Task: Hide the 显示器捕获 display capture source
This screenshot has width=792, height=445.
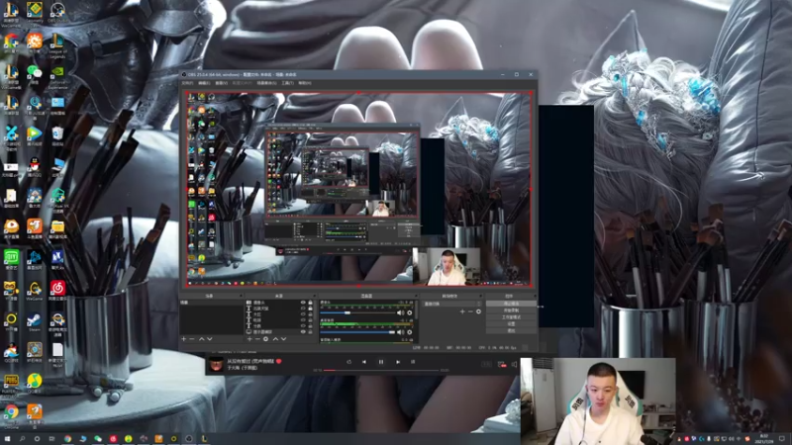Action: (303, 332)
